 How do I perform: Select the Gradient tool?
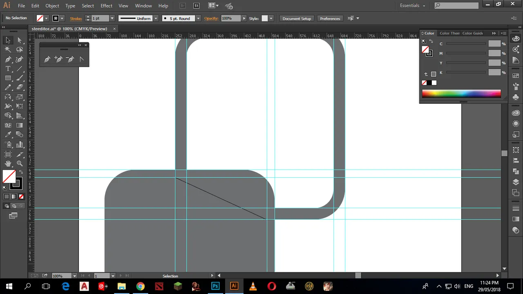[19, 125]
